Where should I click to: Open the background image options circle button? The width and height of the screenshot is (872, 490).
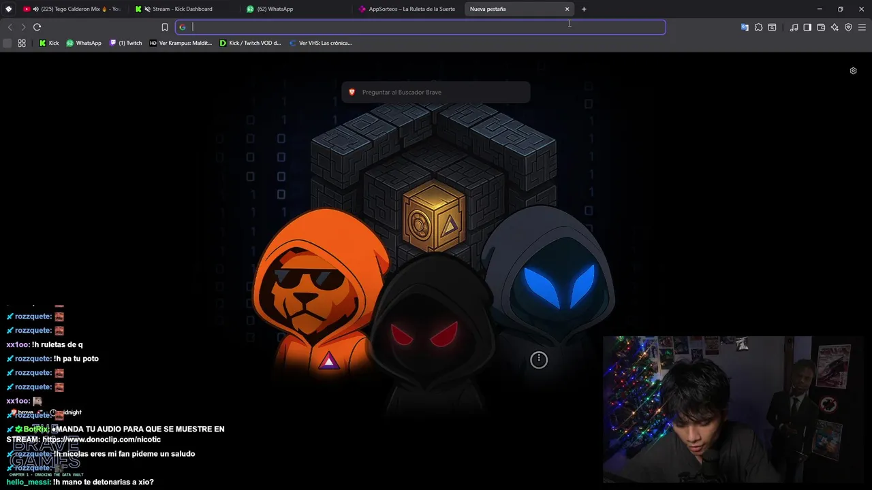[539, 359]
